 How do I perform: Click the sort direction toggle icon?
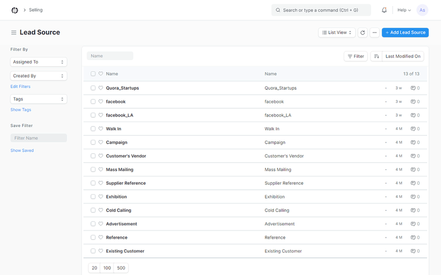(377, 56)
